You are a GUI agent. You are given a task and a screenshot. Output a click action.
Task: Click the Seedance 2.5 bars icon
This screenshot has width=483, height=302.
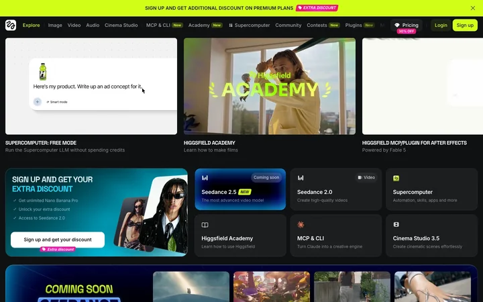[x=205, y=178]
